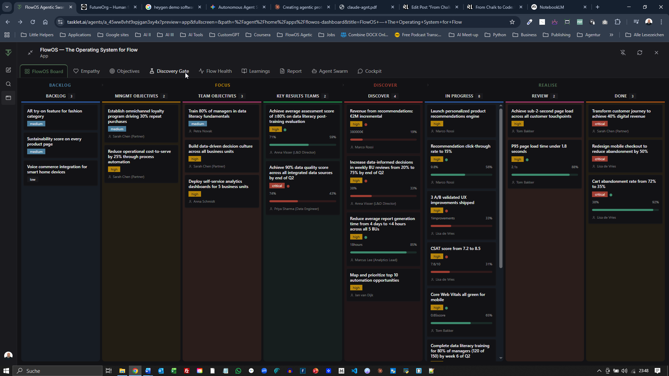
Task: Click the collapse fullscreen arrows icon
Action: point(30,53)
